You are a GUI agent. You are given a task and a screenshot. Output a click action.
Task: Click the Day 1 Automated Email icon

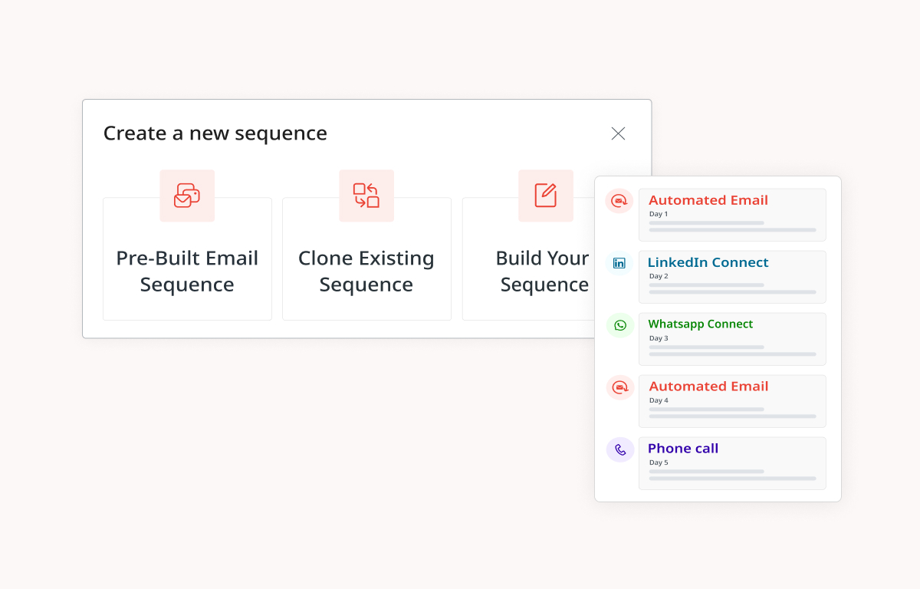(x=619, y=201)
